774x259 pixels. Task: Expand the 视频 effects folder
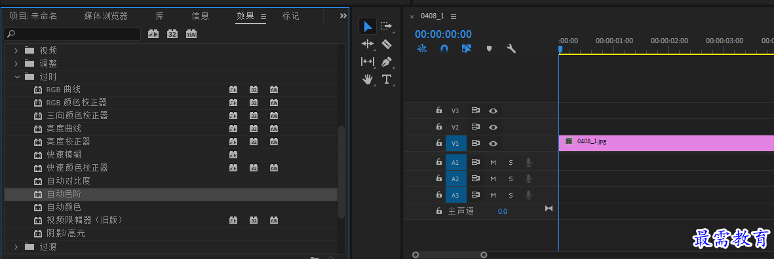pos(16,50)
